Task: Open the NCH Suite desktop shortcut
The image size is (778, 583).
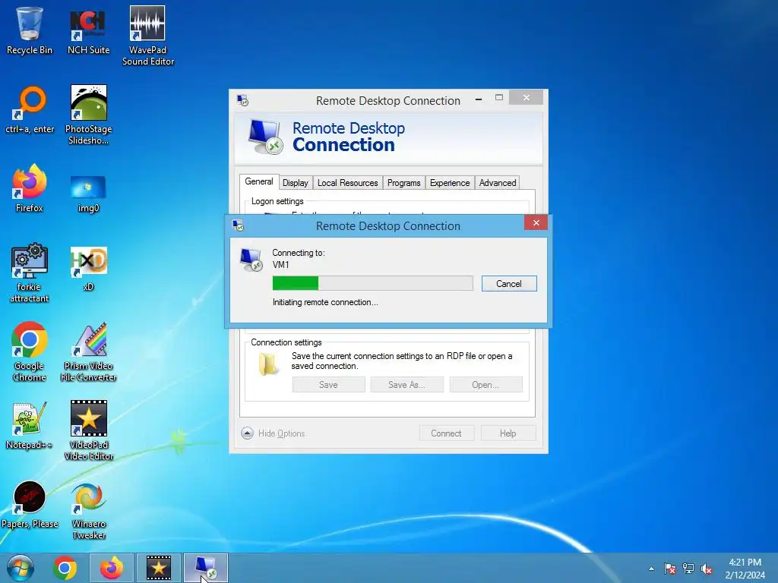Action: (88, 30)
